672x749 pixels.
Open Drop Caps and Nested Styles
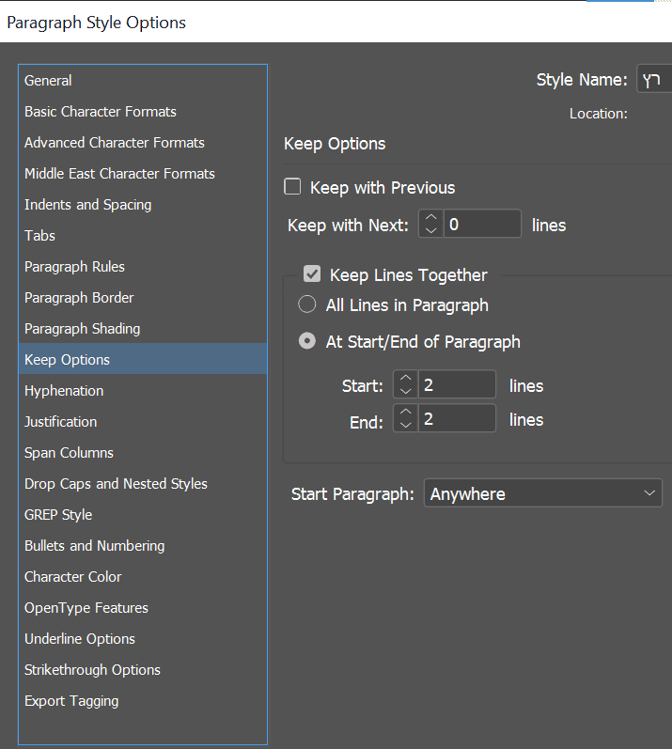pos(116,484)
